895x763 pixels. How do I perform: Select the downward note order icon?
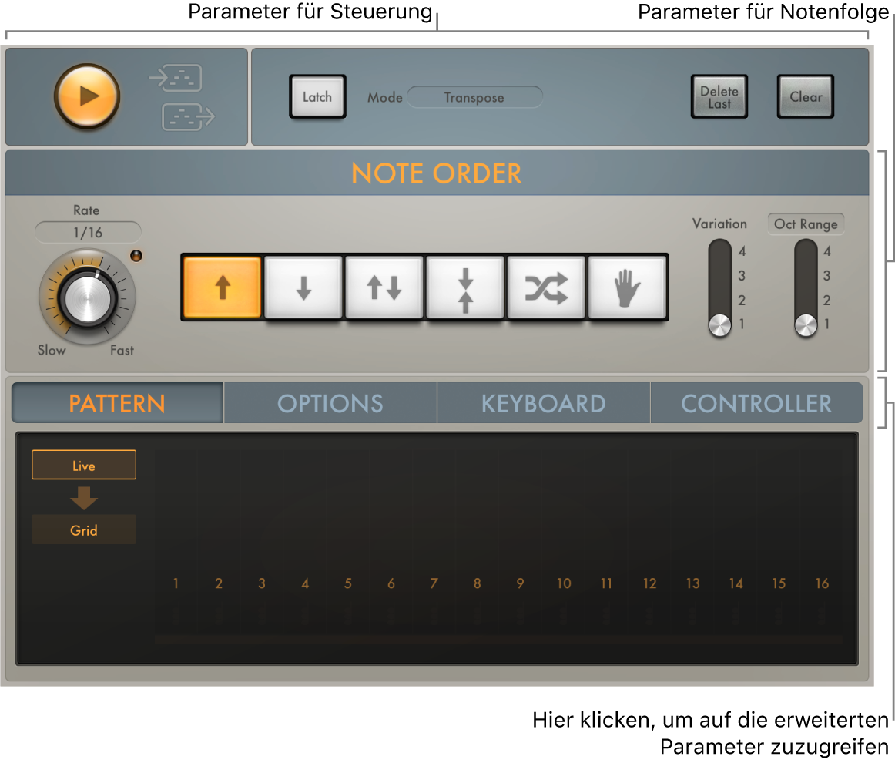303,286
